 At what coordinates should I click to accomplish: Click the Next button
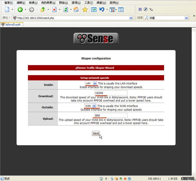pyautogui.click(x=96, y=133)
